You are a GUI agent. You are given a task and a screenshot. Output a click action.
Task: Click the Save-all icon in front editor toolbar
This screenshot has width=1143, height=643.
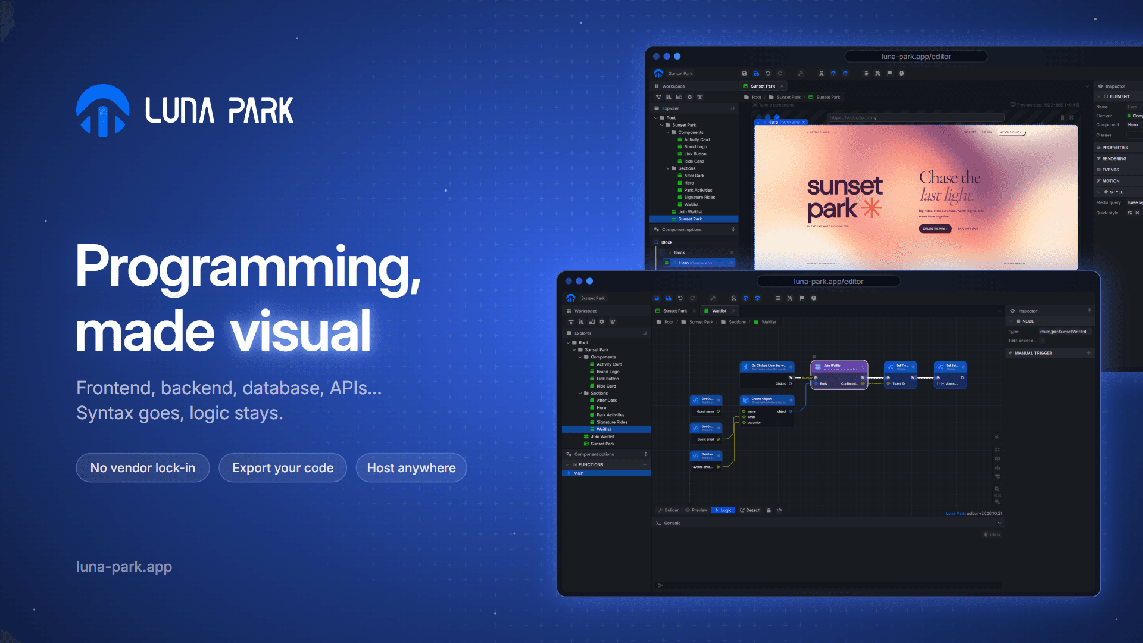click(669, 298)
